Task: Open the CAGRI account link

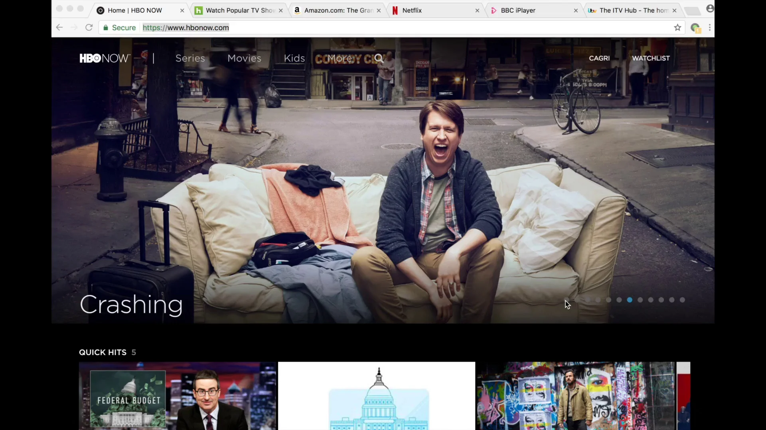Action: 599,58
